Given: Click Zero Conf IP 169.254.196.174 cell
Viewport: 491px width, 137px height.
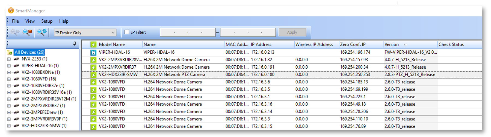Looking at the screenshot, I should [x=355, y=52].
